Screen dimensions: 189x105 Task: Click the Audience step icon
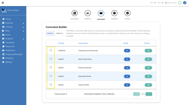coord(88,13)
